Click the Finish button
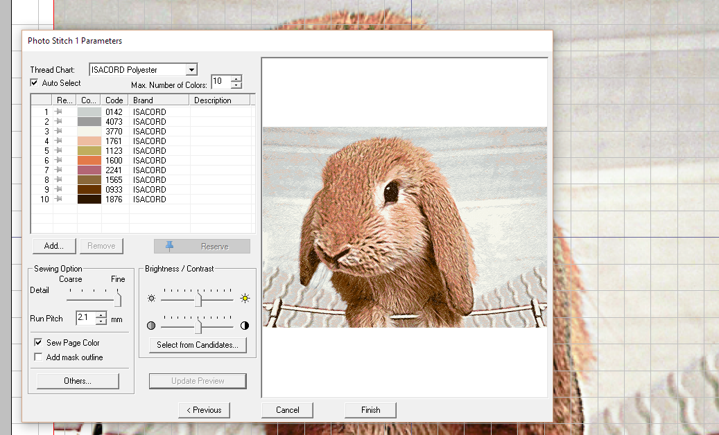Screen dimensions: 719x435 click(x=370, y=410)
